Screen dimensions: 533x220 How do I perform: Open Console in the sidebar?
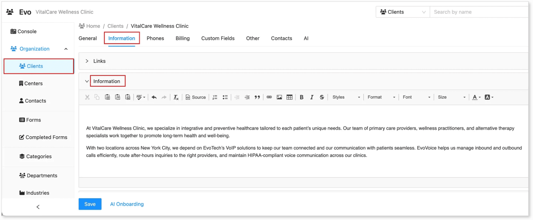(24, 32)
